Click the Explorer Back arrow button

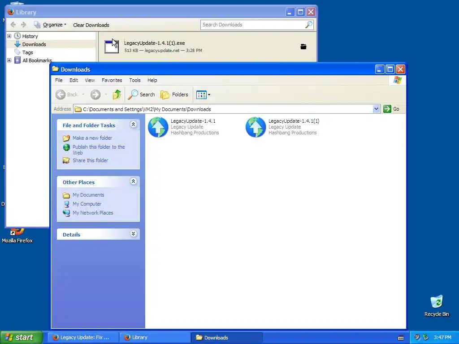coord(67,95)
